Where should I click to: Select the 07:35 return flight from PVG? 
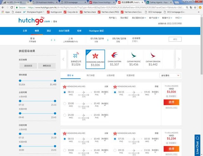pos(115,139)
